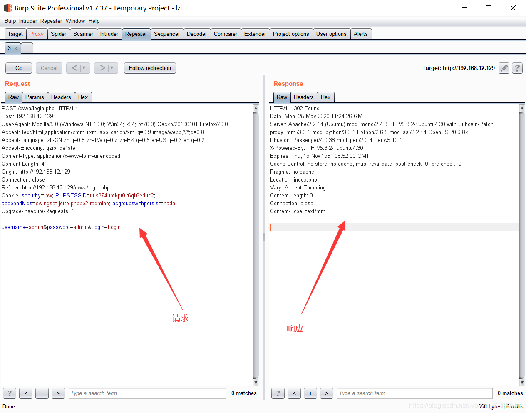Screen dimensions: 526x413
Task: Click Follow redirection button
Action: click(x=150, y=68)
